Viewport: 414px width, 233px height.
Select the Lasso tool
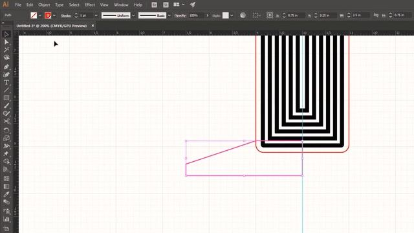tap(6, 58)
